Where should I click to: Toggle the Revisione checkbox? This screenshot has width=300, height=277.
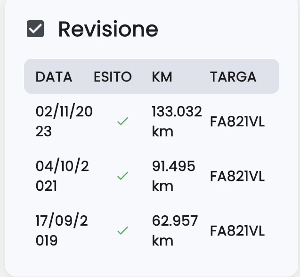35,29
